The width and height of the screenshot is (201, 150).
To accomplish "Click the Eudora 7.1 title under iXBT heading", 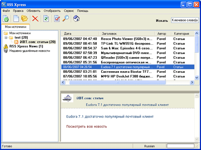I will (x=127, y=105).
